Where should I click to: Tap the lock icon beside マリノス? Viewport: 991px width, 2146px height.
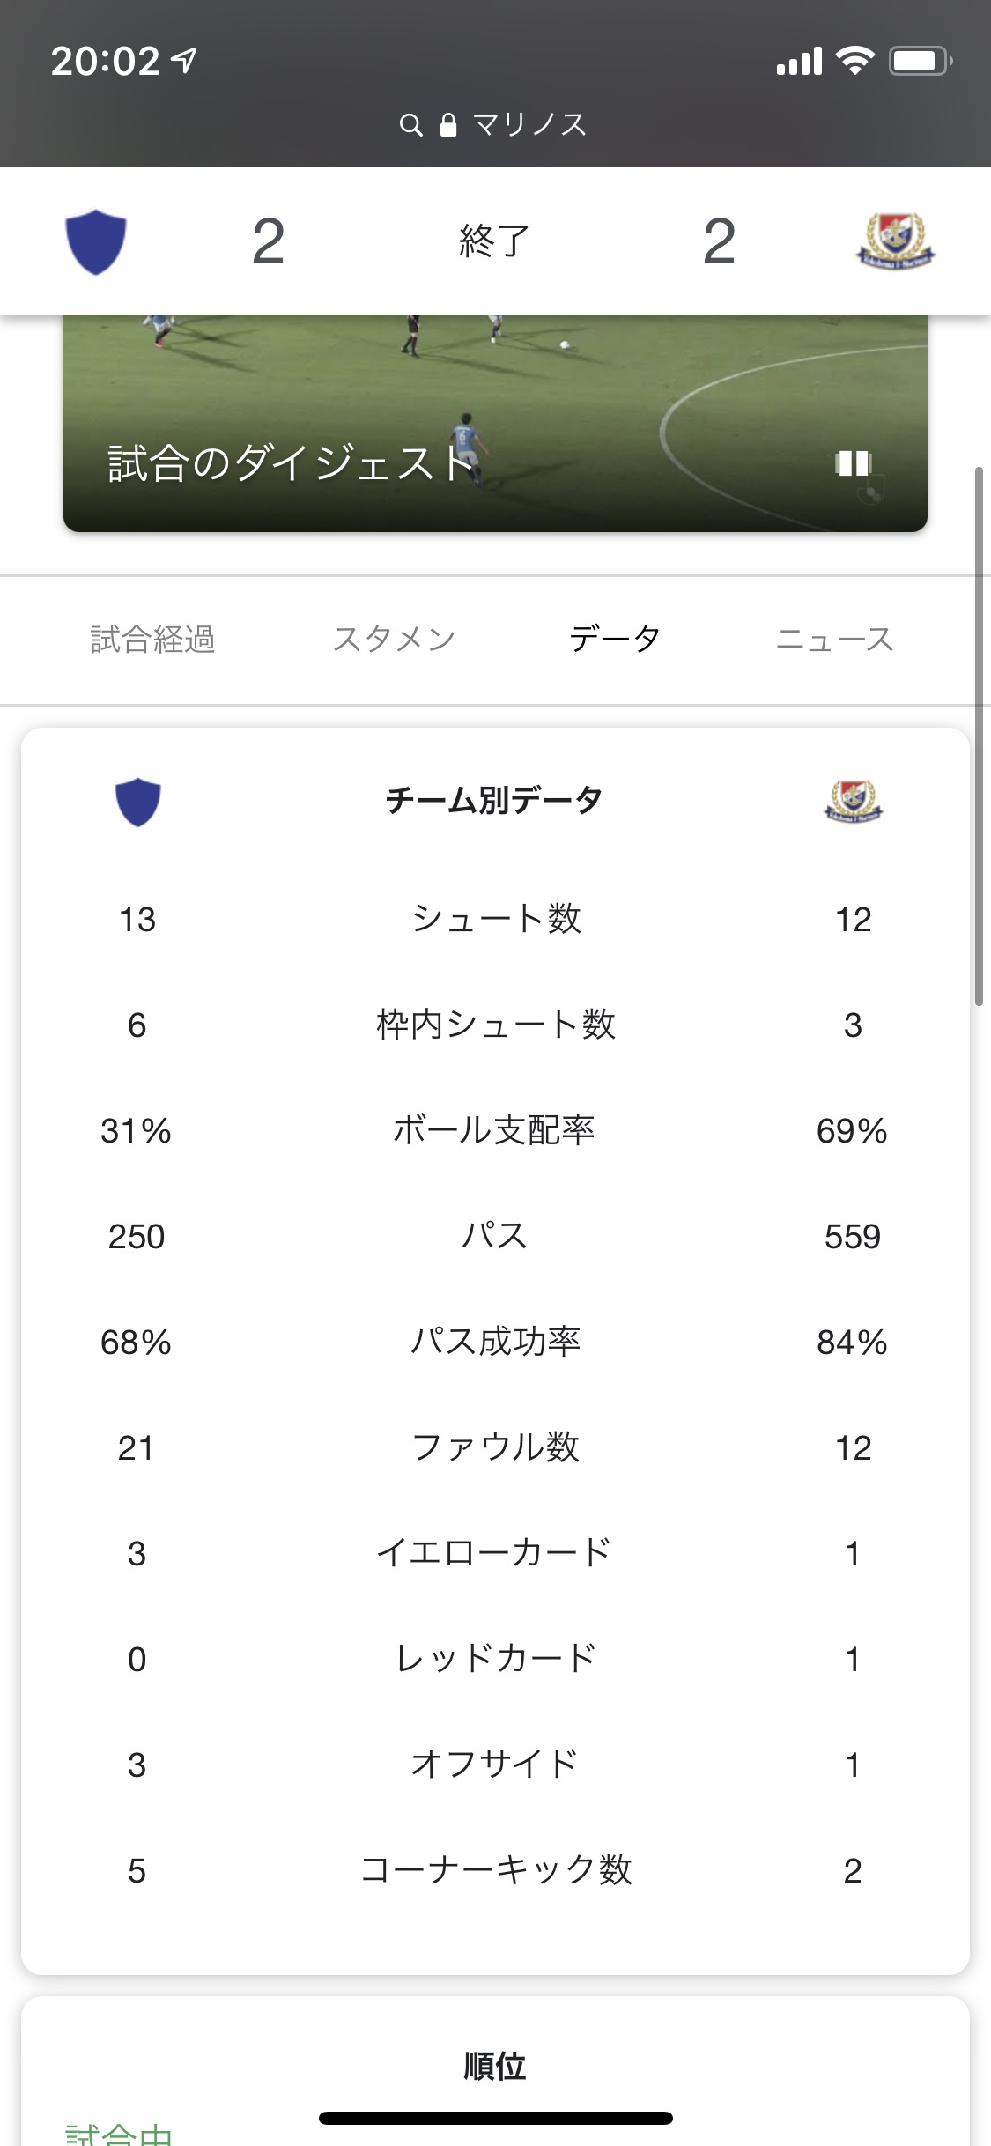pos(448,125)
